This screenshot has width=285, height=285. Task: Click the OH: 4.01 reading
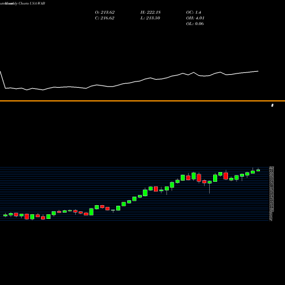click(x=195, y=18)
